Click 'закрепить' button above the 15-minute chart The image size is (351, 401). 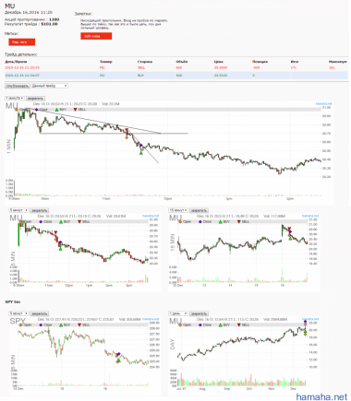click(199, 210)
